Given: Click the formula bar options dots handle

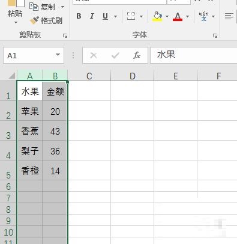Looking at the screenshot, I should (x=73, y=55).
